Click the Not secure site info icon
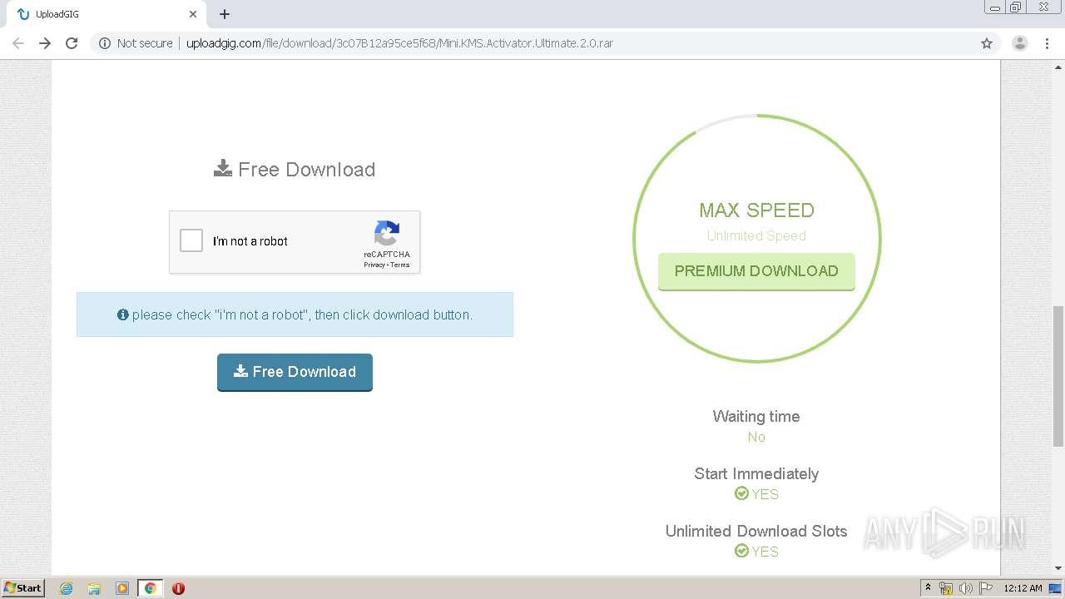 (x=105, y=43)
